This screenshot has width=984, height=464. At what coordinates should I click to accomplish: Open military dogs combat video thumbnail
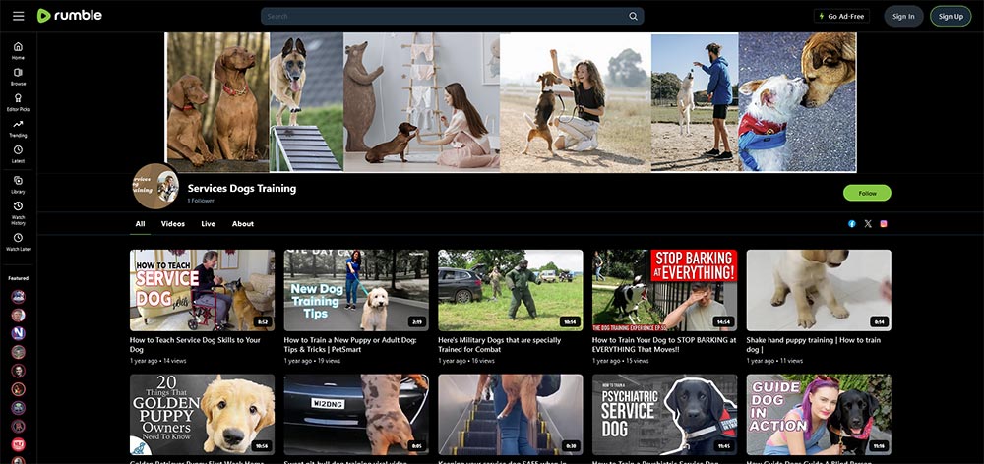pos(510,290)
